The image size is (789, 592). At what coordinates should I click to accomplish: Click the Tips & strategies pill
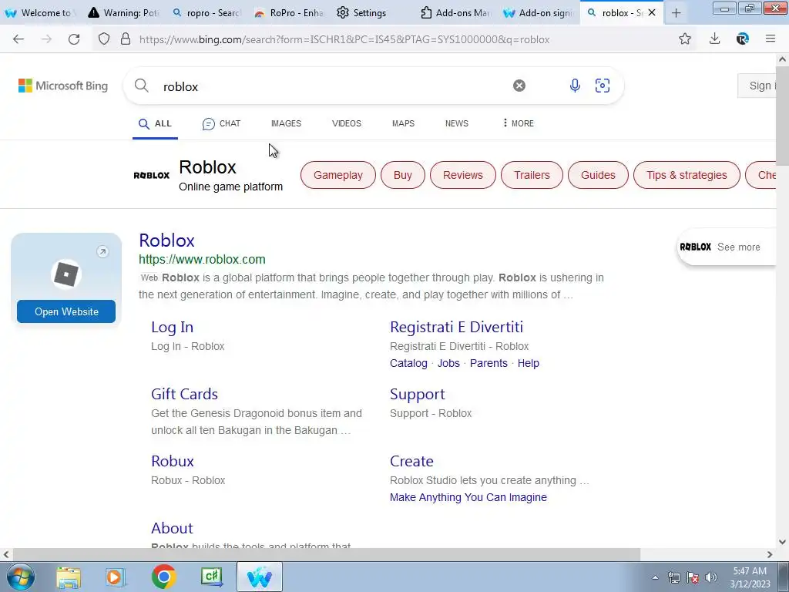[687, 175]
